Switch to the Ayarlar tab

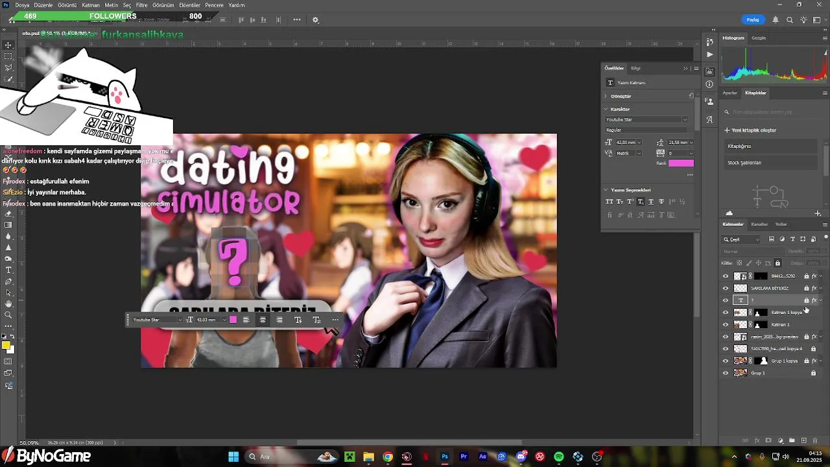(x=730, y=93)
